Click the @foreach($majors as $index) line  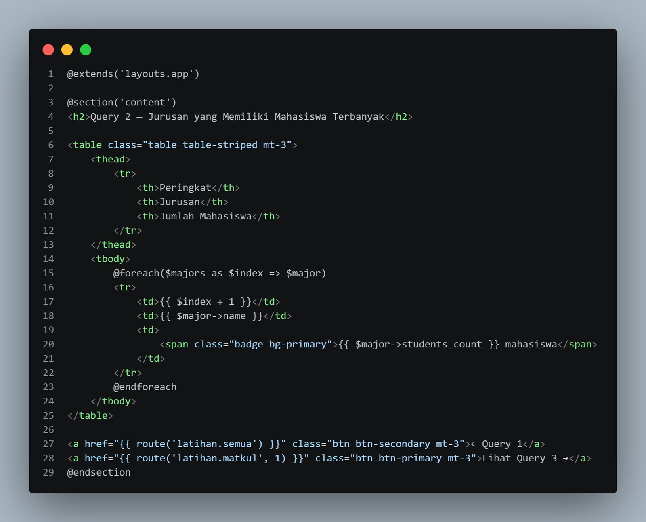220,273
